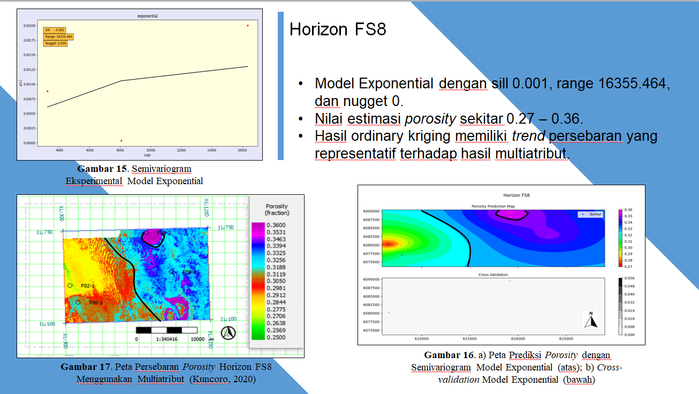The image size is (699, 394).
Task: Click well label F06-1 on the map
Action: click(96, 303)
